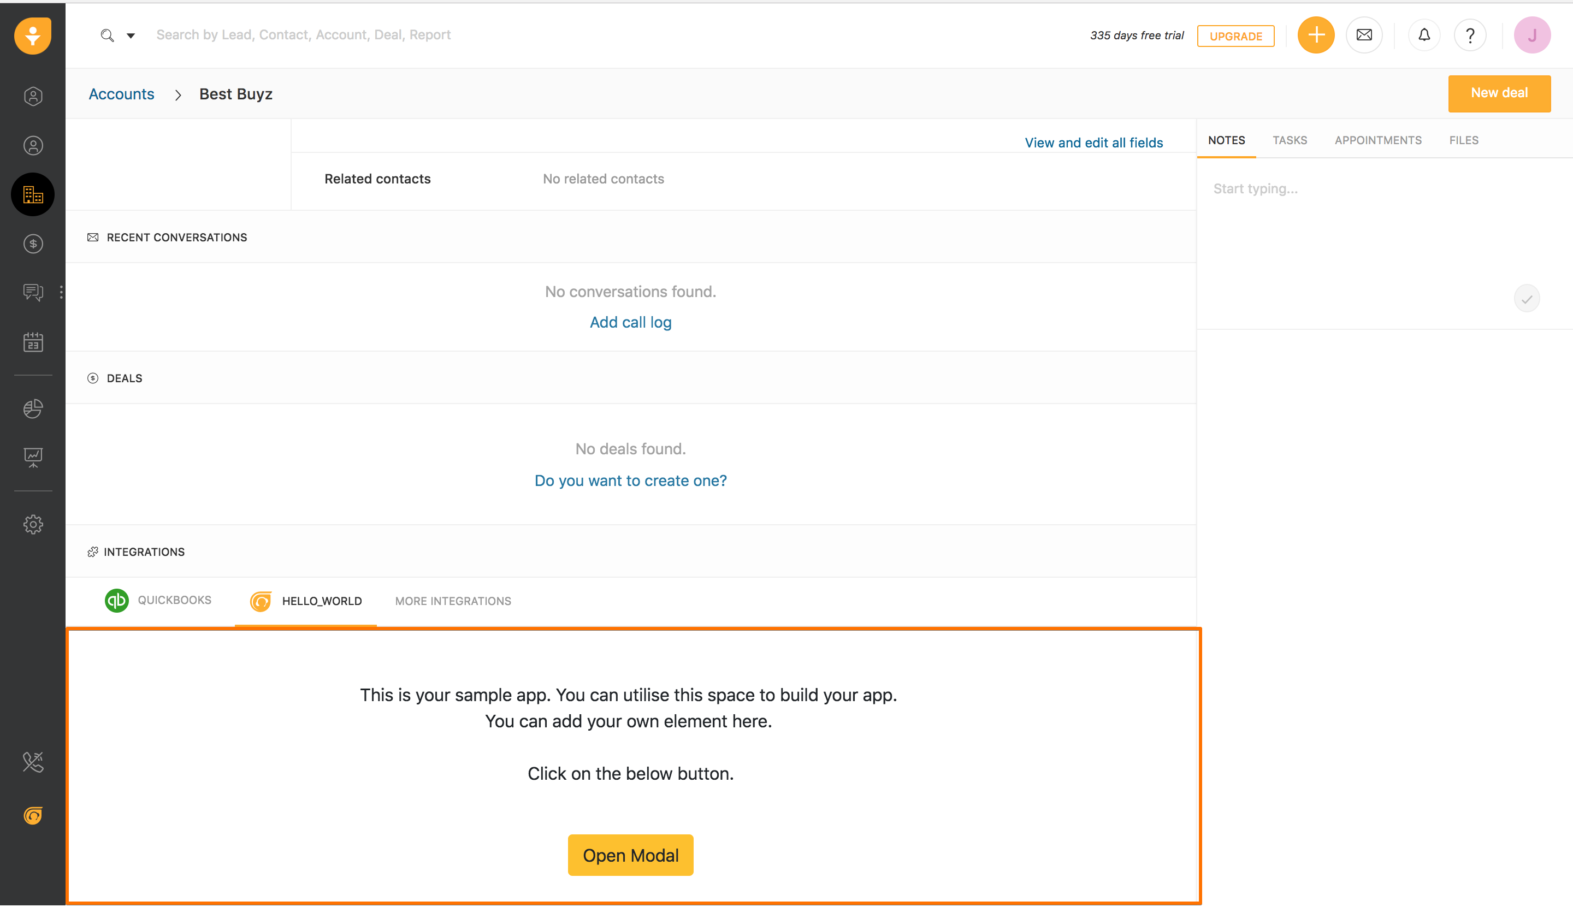
Task: Click the RECENT CONVERSATIONS header
Action: point(176,238)
